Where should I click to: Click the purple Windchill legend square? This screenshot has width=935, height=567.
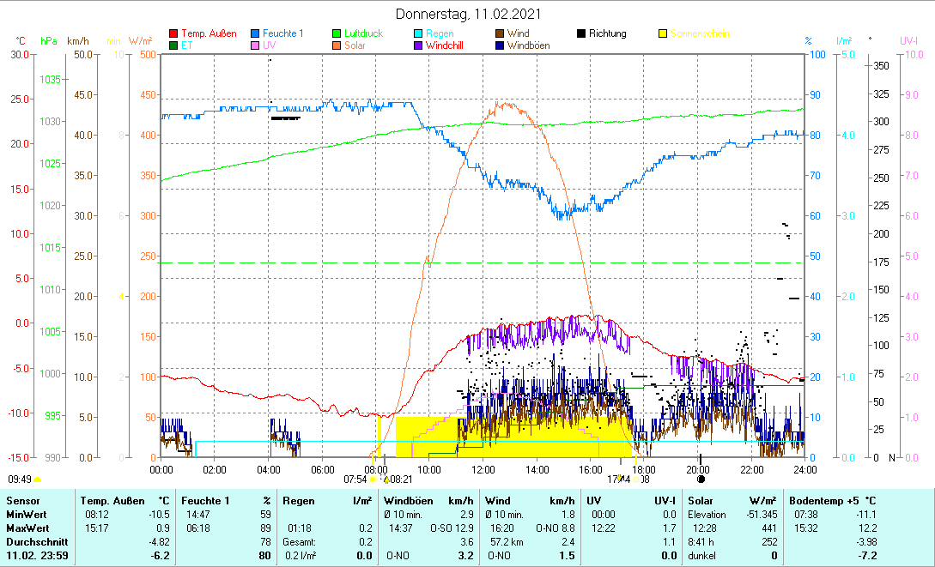pyautogui.click(x=419, y=45)
